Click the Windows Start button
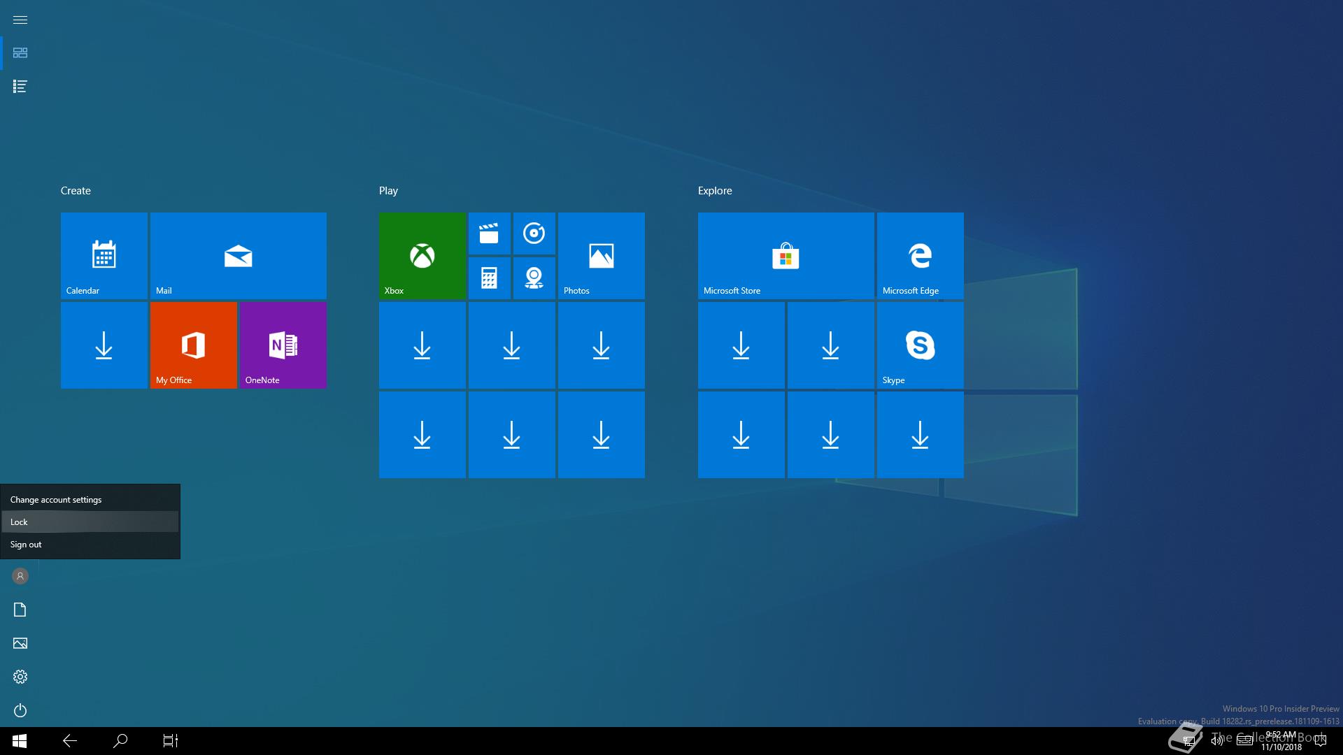Screen dimensions: 1343x755 (x=20, y=741)
